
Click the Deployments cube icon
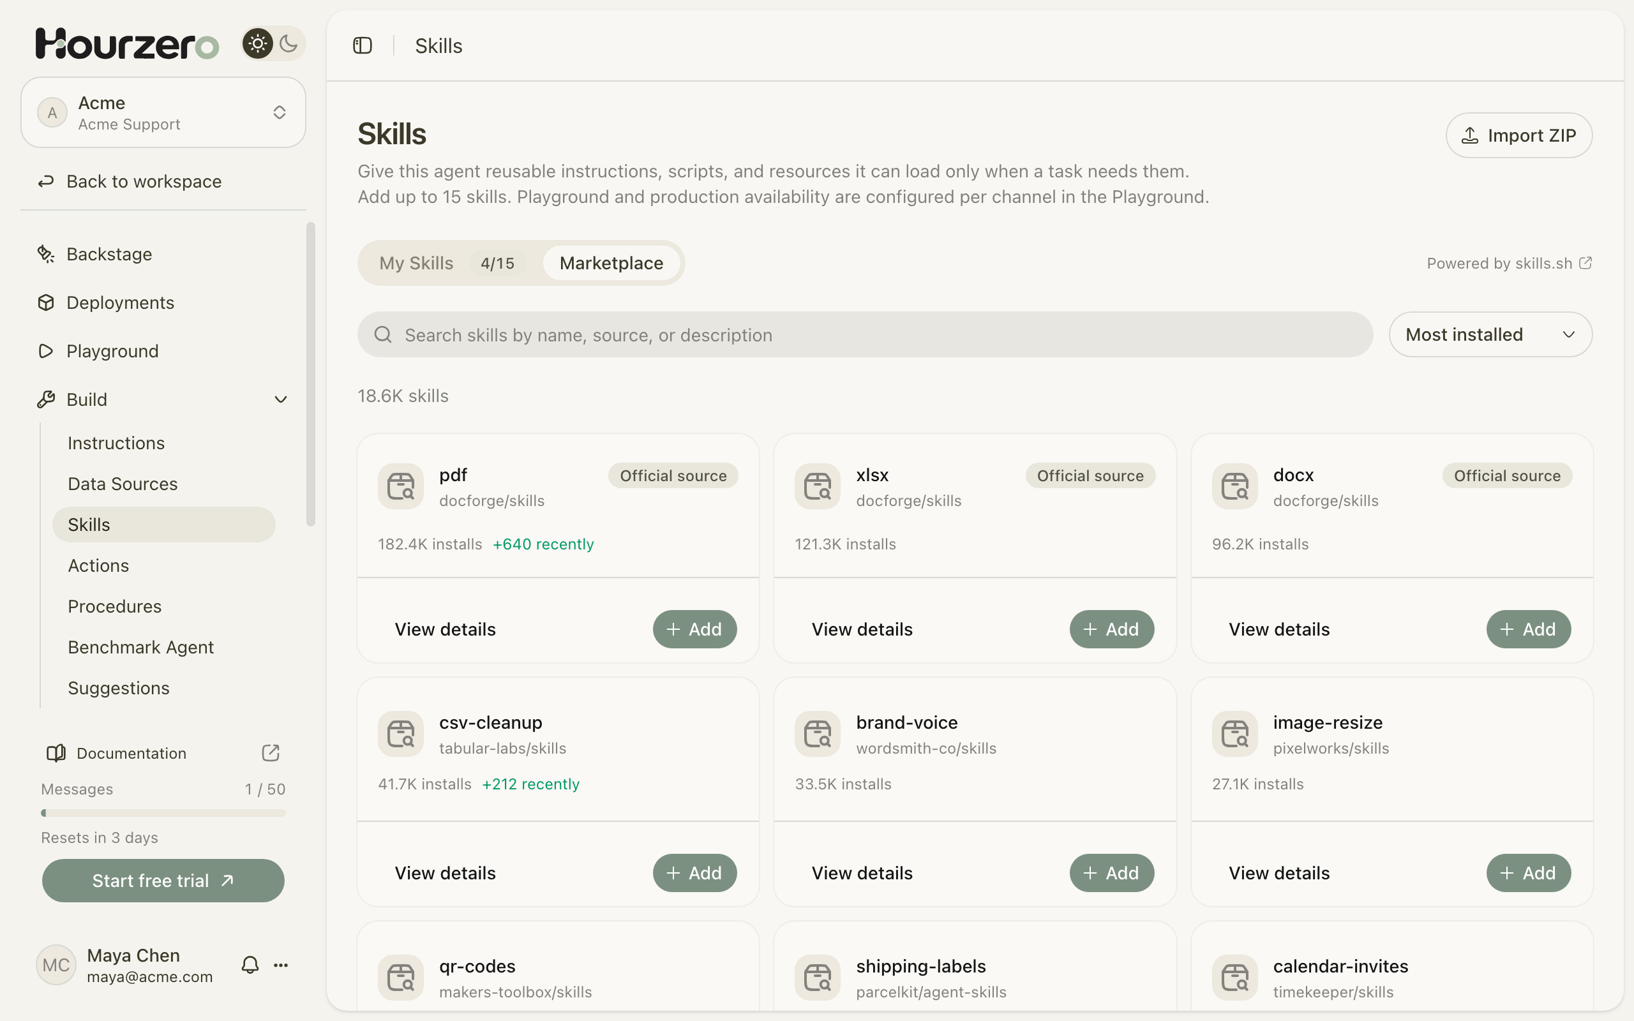46,302
